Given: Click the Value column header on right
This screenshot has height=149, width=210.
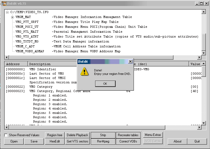Looking at the screenshot, I should 195,64.
